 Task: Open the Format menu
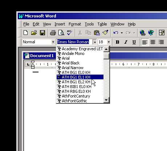pyautogui.click(x=75, y=24)
